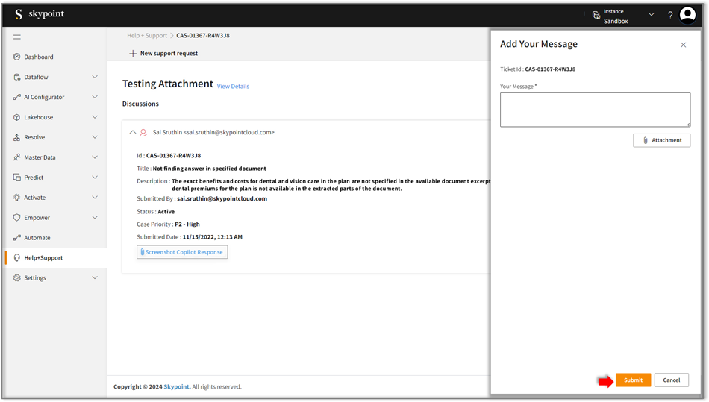The height and width of the screenshot is (402, 709).
Task: Click the Attachment button
Action: click(x=661, y=140)
